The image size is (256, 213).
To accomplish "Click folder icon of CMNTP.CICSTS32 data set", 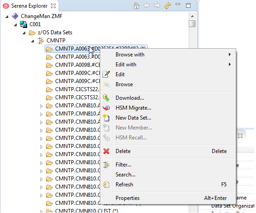I will pyautogui.click(x=49, y=97).
